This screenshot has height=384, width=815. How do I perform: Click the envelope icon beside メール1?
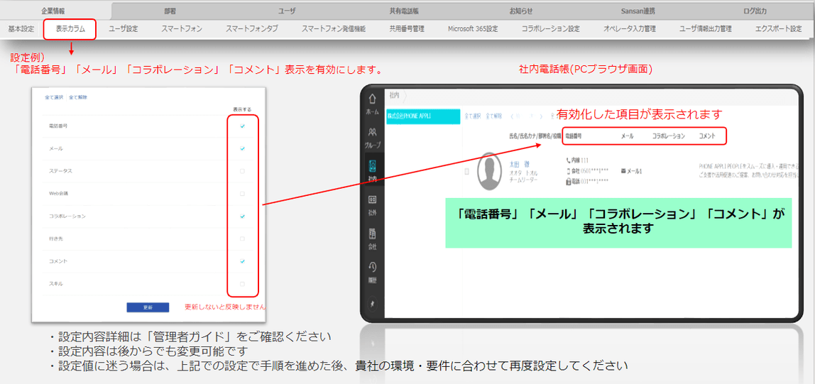[624, 171]
